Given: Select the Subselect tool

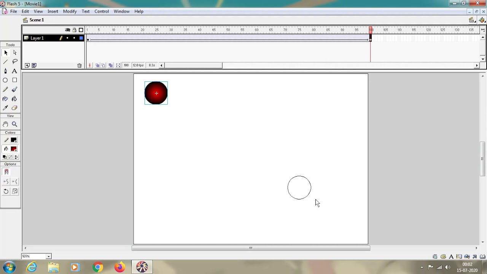Looking at the screenshot, I should (14, 53).
